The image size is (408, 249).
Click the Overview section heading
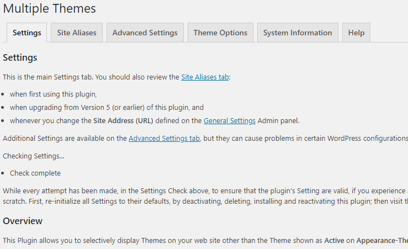tap(23, 221)
